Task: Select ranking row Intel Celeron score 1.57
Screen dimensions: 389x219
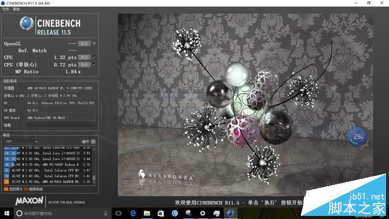Action: [47, 170]
